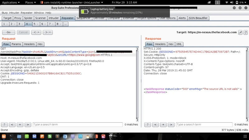
Task: Select the request Params tab
Action: pos(16,44)
